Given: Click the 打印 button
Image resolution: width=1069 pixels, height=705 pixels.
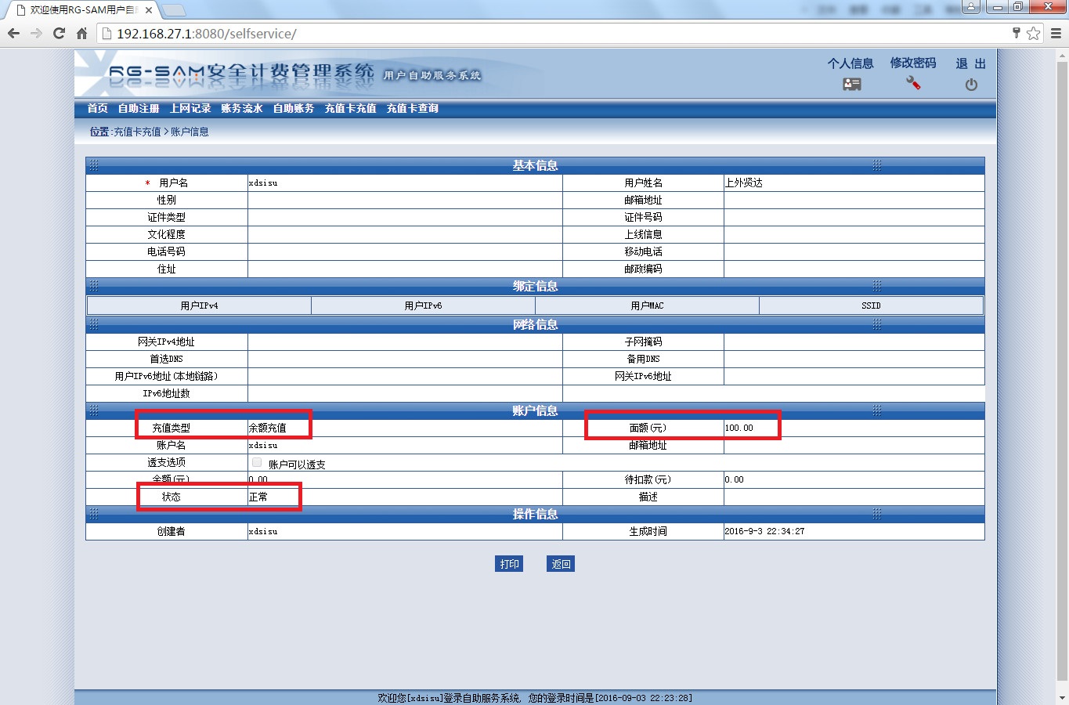Looking at the screenshot, I should 509,564.
